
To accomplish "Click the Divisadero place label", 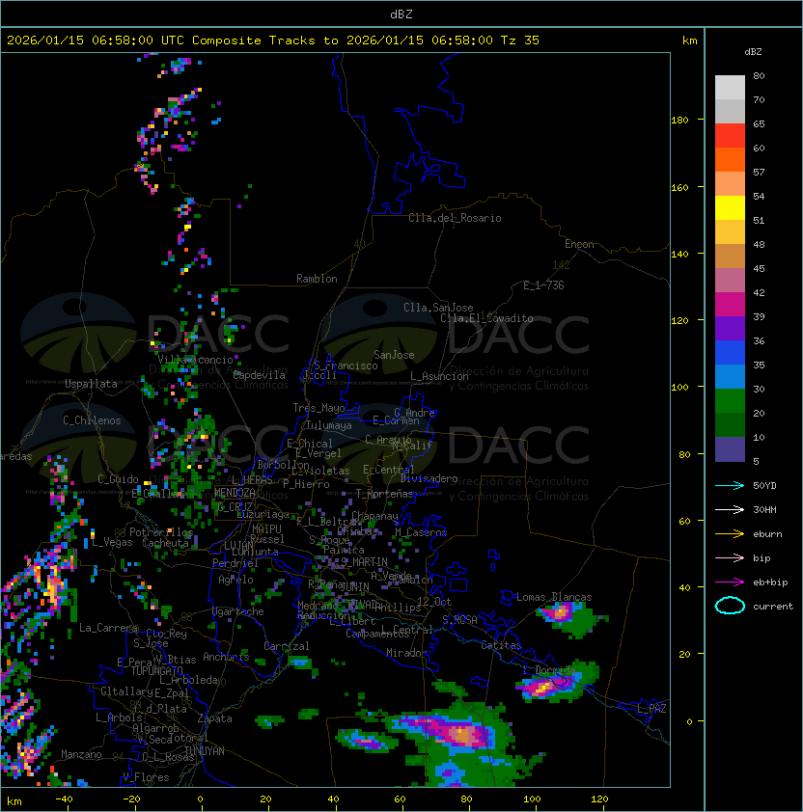I will (x=429, y=478).
